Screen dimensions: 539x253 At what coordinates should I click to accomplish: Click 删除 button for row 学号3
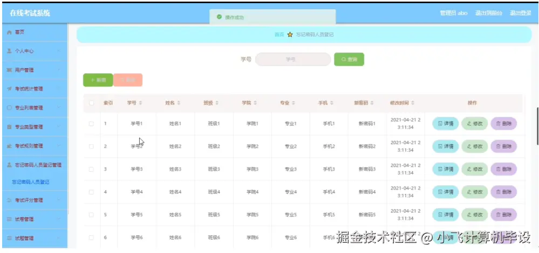point(503,170)
